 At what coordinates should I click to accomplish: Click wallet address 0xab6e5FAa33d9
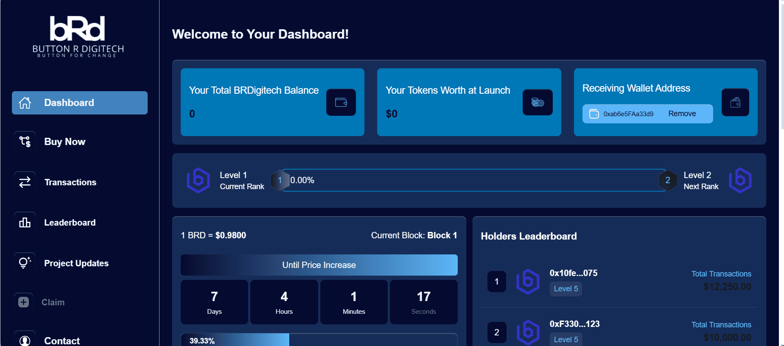[x=628, y=114]
